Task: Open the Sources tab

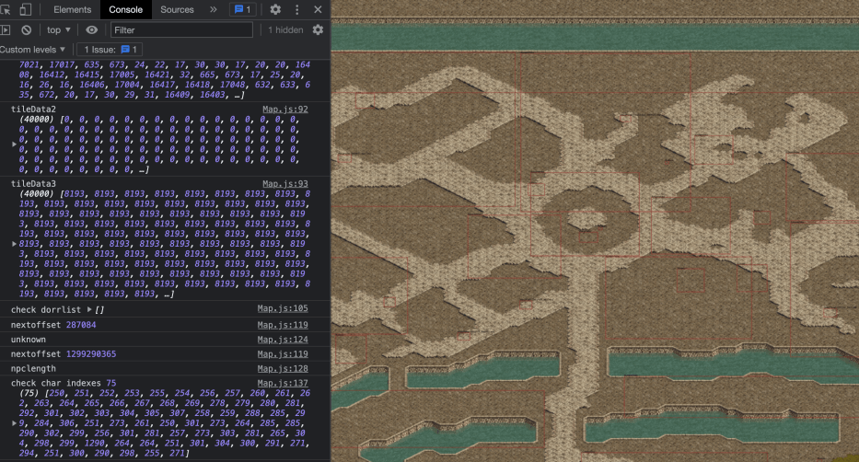Action: [177, 9]
